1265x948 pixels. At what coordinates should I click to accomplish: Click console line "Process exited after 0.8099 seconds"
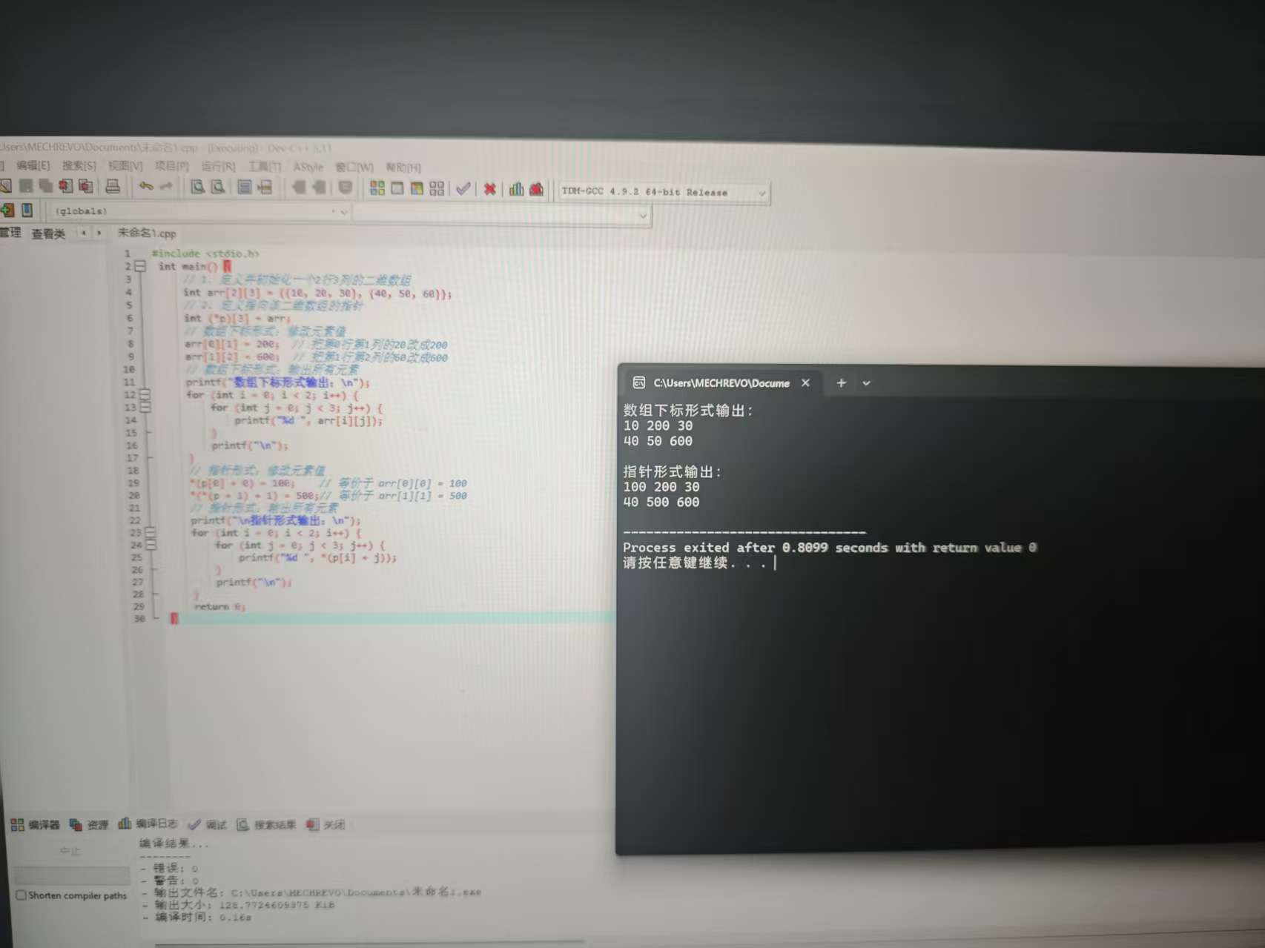tap(830, 548)
